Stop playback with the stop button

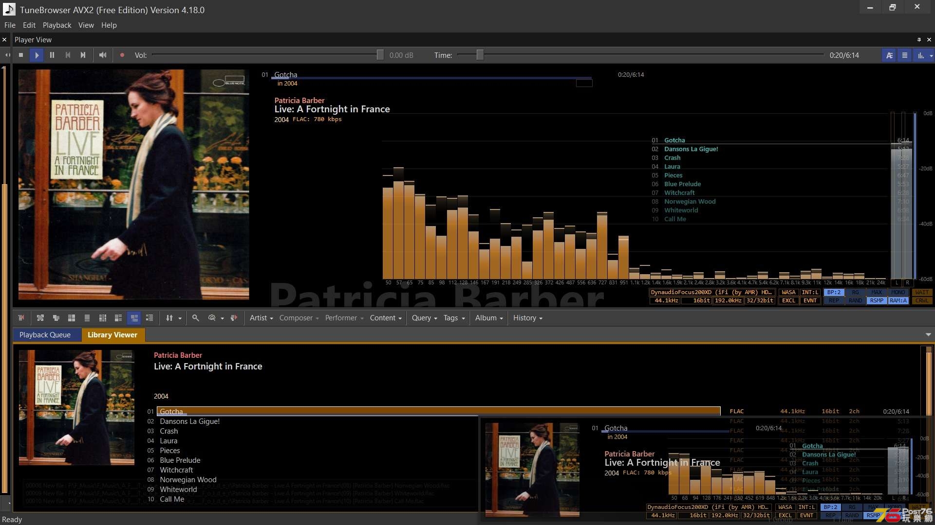click(x=21, y=55)
